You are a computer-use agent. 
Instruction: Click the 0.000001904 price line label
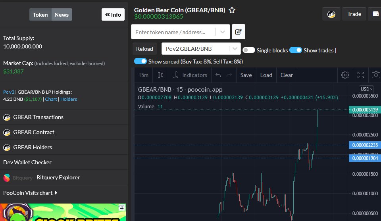click(x=365, y=158)
